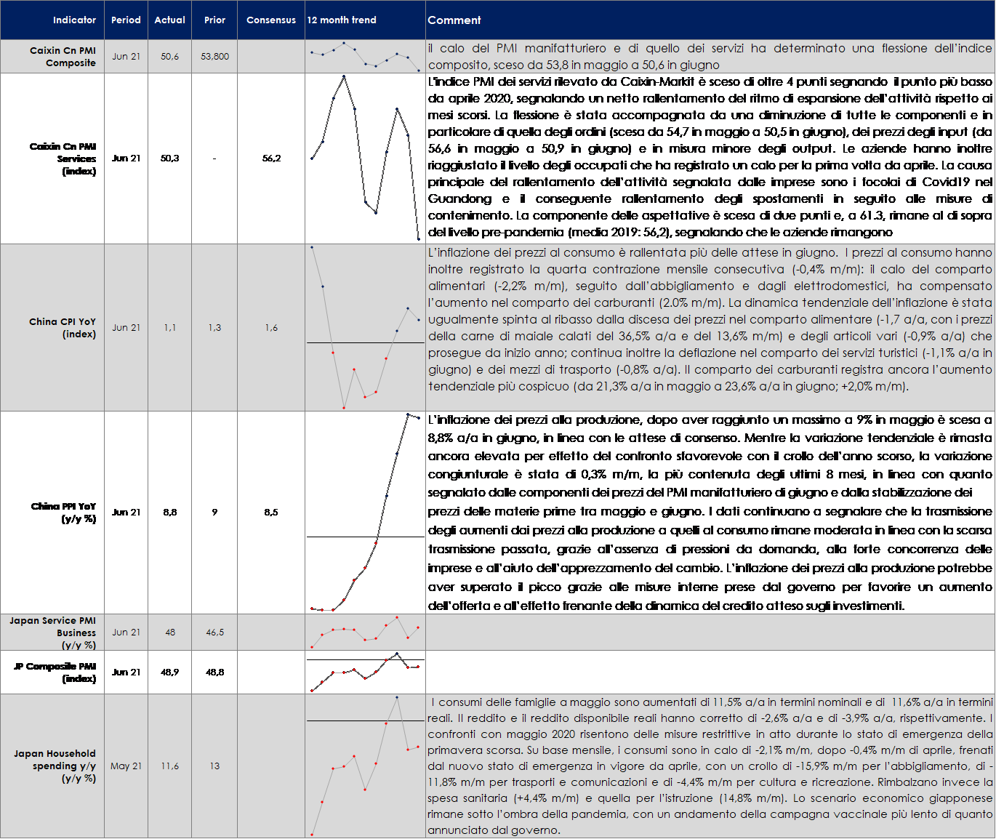The width and height of the screenshot is (996, 839).
Task: Select the Caixin Composite comment text
Action: (x=710, y=57)
